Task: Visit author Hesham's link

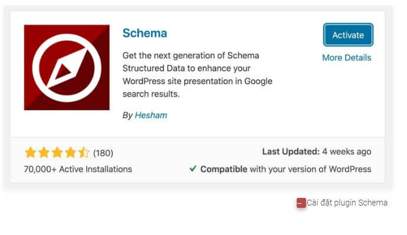Action: pos(151,115)
